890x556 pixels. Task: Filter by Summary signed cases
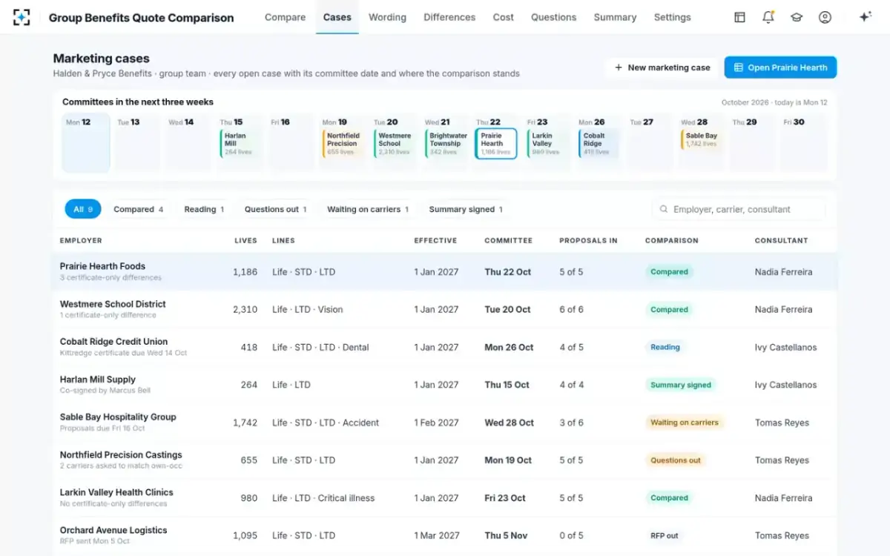coord(466,209)
